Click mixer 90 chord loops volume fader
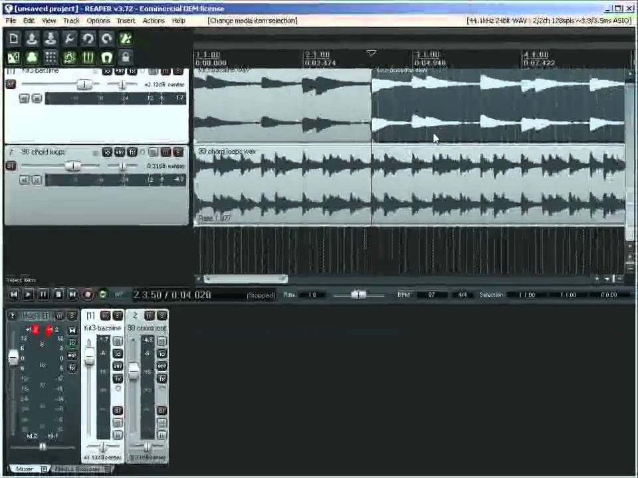 [133, 371]
